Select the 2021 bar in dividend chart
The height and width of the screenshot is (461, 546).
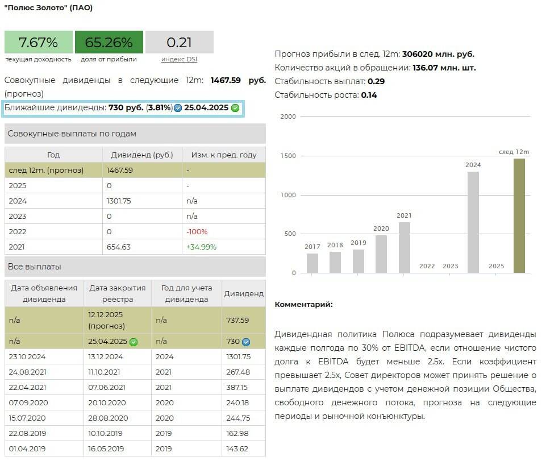point(404,247)
